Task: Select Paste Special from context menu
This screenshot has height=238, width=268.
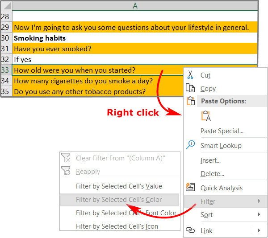Action: [222, 131]
